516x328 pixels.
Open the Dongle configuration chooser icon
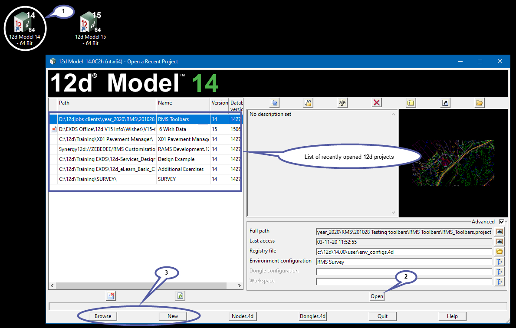(499, 272)
